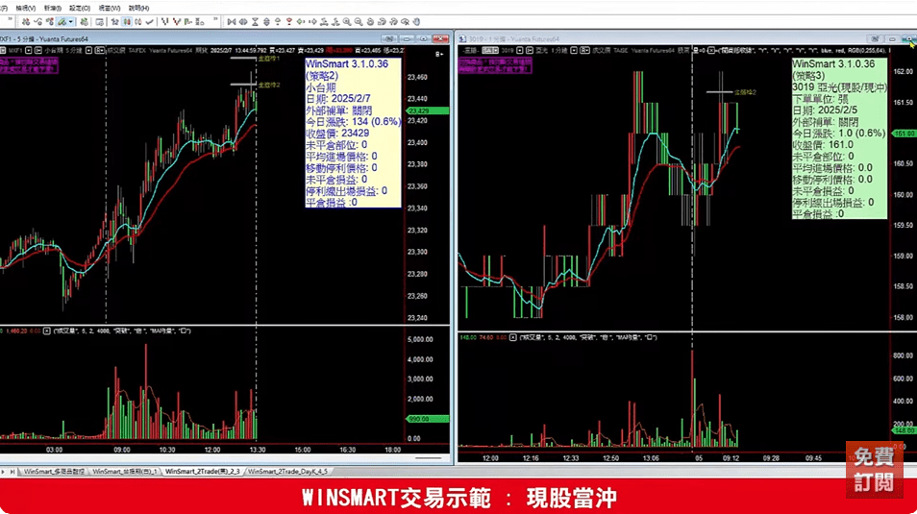Click the 13:30 time label on left chart
Viewport: 917px width, 514px height.
click(258, 450)
